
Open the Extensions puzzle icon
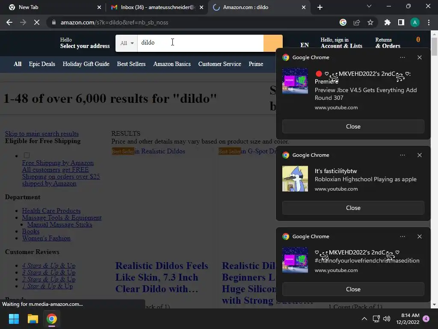[x=387, y=22]
